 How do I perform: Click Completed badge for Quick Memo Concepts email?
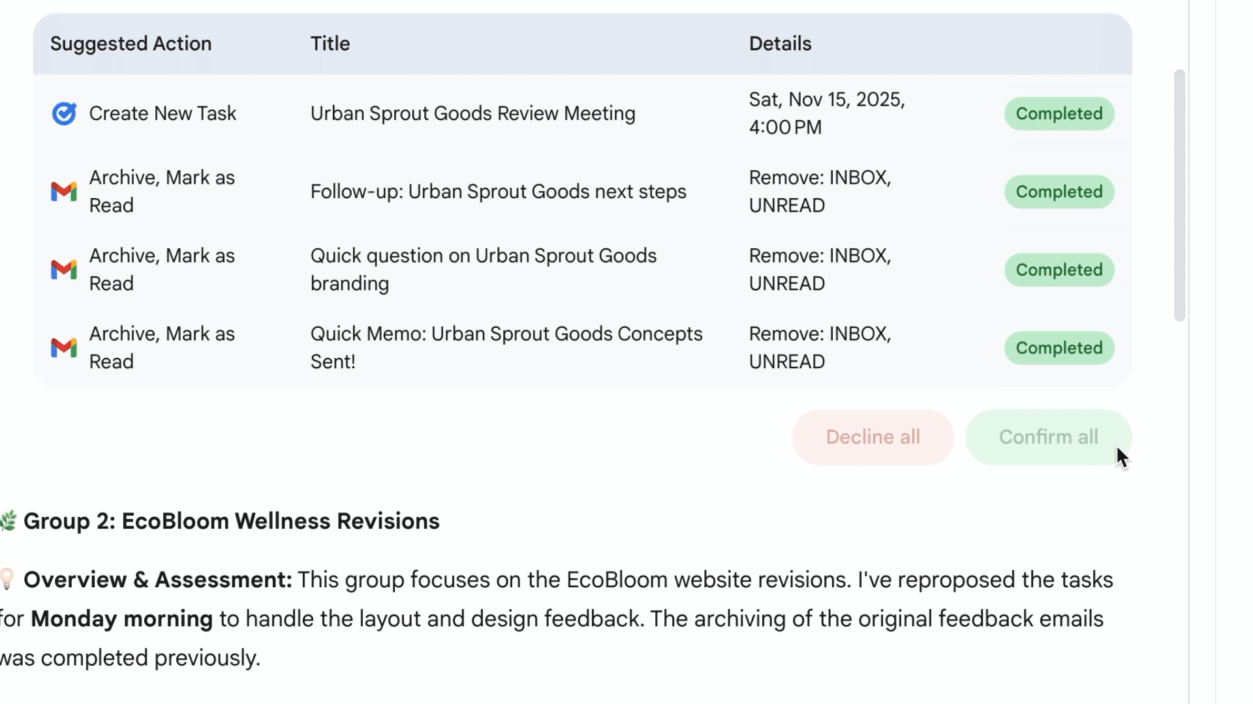click(x=1059, y=348)
